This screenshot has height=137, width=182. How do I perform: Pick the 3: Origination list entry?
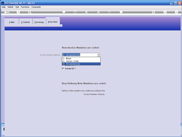click(x=81, y=64)
